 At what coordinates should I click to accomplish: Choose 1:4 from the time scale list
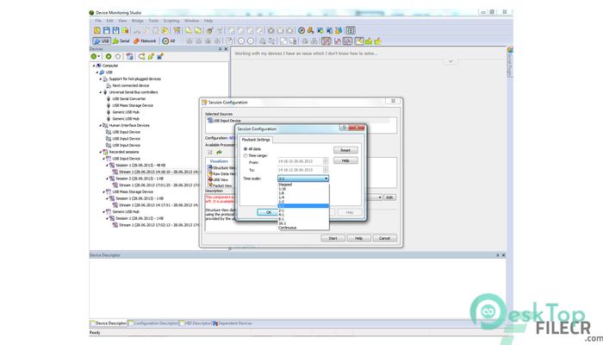[x=303, y=198]
